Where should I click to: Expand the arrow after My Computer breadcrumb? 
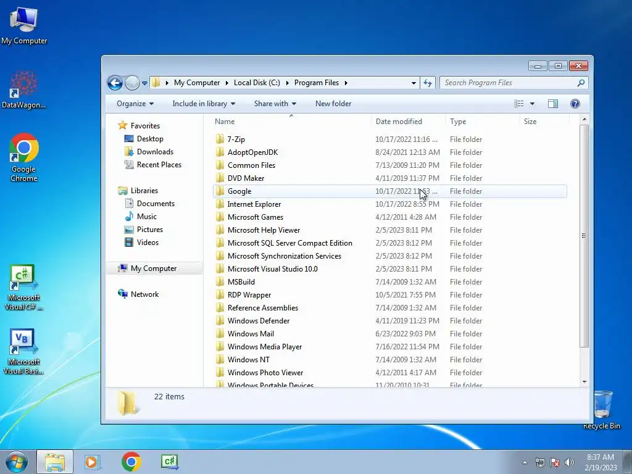click(x=226, y=83)
